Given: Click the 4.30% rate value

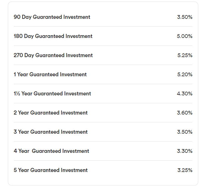Looking at the screenshot, I should pos(185,94).
